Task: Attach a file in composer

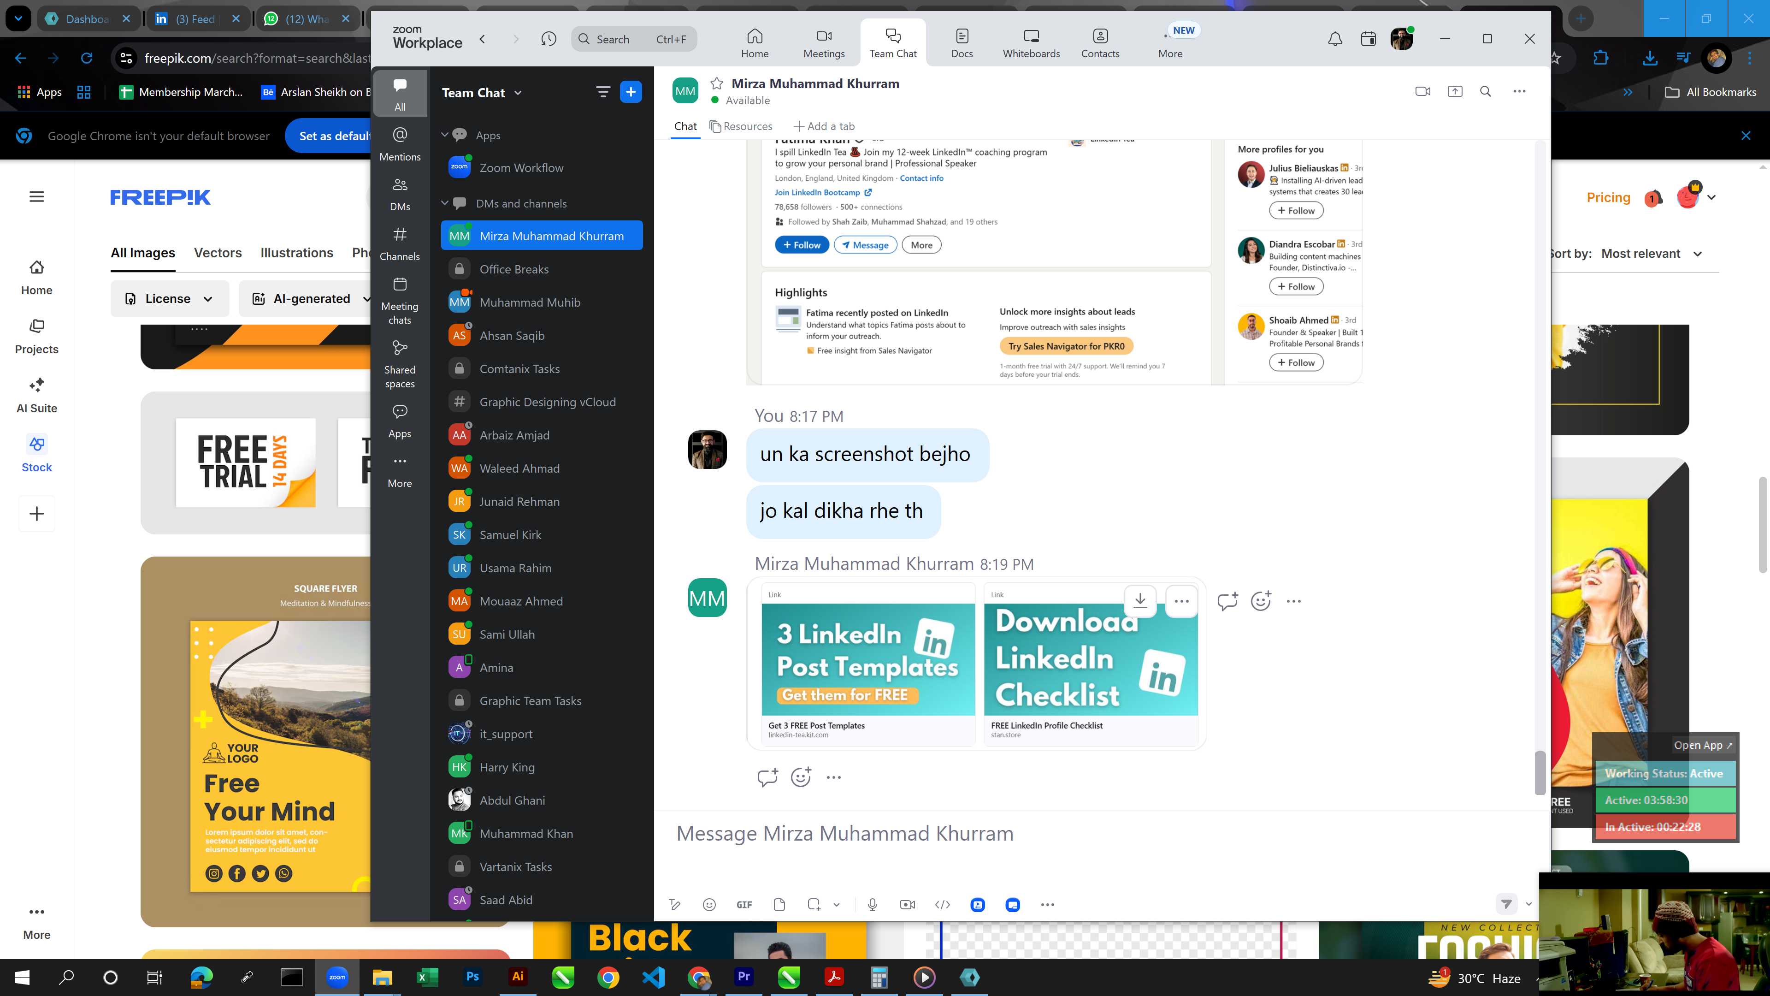Action: pyautogui.click(x=779, y=905)
